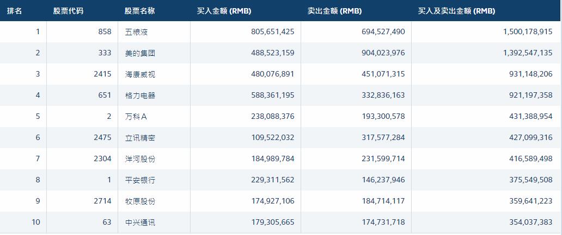Click the 买入及卖出金额 (RMB) header
The image size is (562, 235).
tap(456, 11)
